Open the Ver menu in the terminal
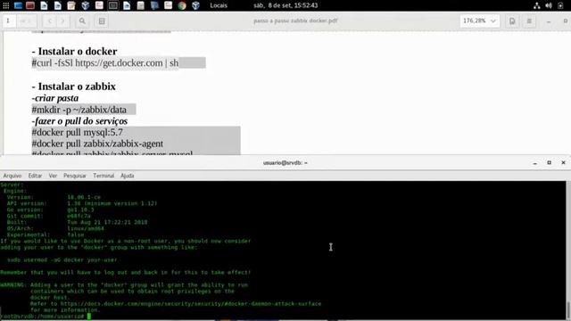The width and height of the screenshot is (571, 321). click(53, 176)
